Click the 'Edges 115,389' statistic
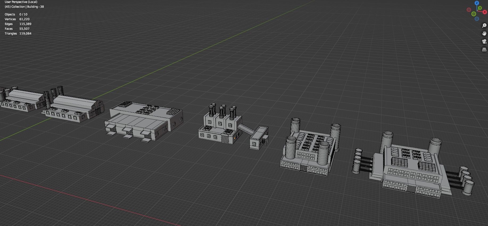 [x=18, y=24]
